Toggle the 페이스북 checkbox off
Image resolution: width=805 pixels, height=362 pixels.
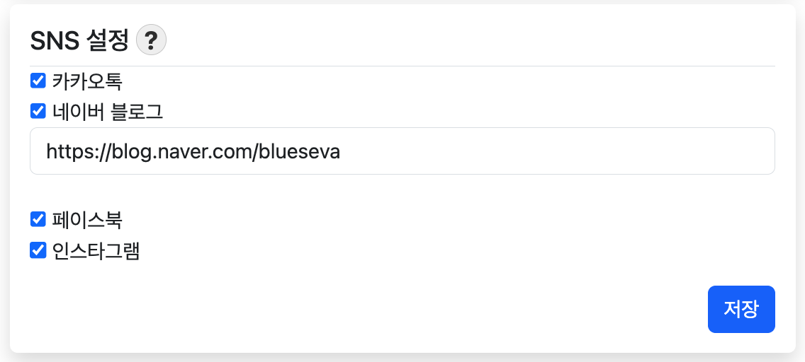coord(38,219)
